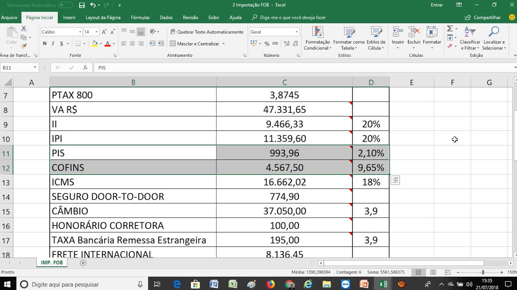The width and height of the screenshot is (517, 290).
Task: Click the Quick Analysis icon near D13
Action: 395,180
